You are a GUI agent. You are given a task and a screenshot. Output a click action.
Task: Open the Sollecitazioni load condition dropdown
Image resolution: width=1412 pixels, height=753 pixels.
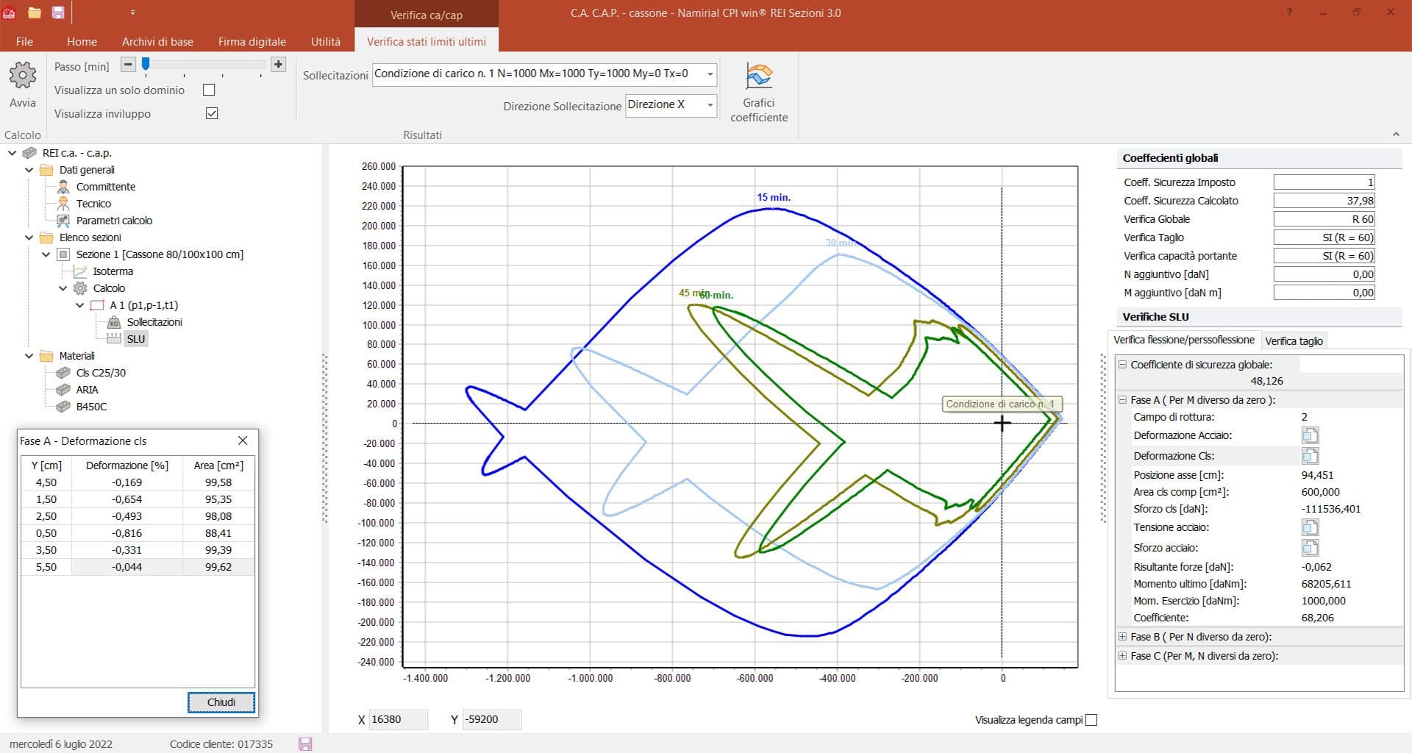pyautogui.click(x=710, y=74)
